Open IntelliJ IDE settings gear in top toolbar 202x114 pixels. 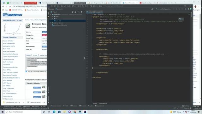click(x=188, y=9)
